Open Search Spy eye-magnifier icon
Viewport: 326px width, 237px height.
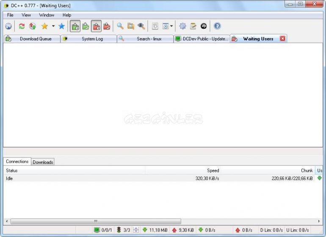click(141, 26)
